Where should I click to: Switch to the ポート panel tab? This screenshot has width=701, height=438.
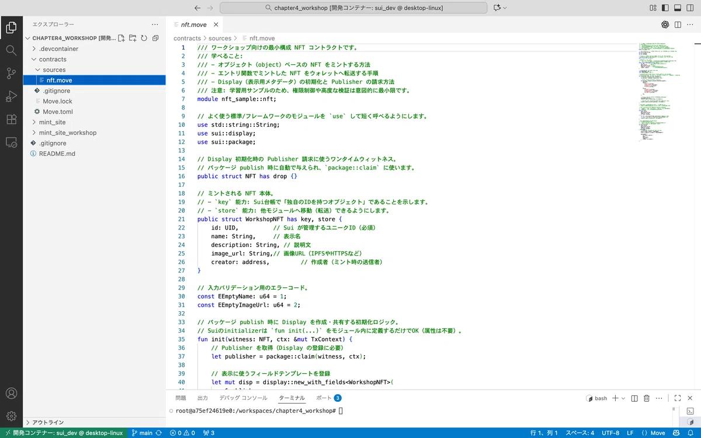(328, 398)
